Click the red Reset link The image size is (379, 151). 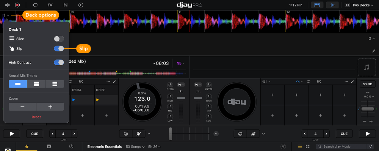(36, 117)
